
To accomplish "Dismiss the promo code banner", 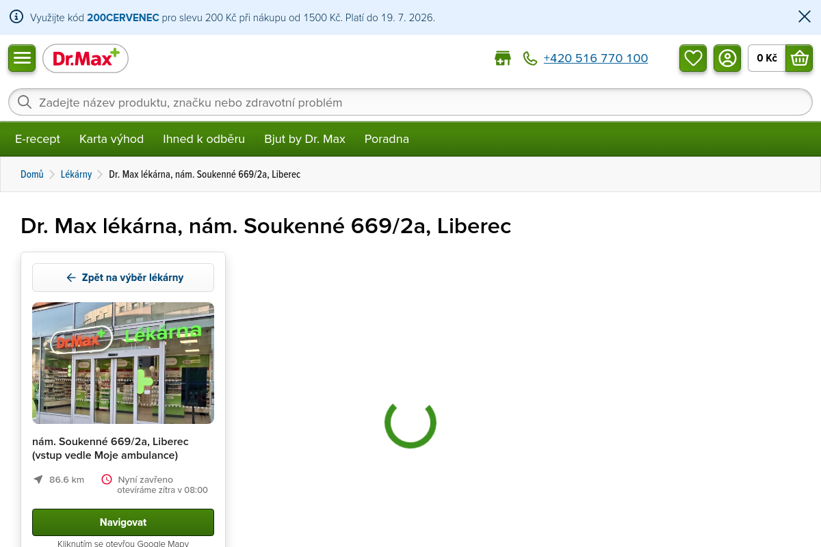I will [805, 17].
